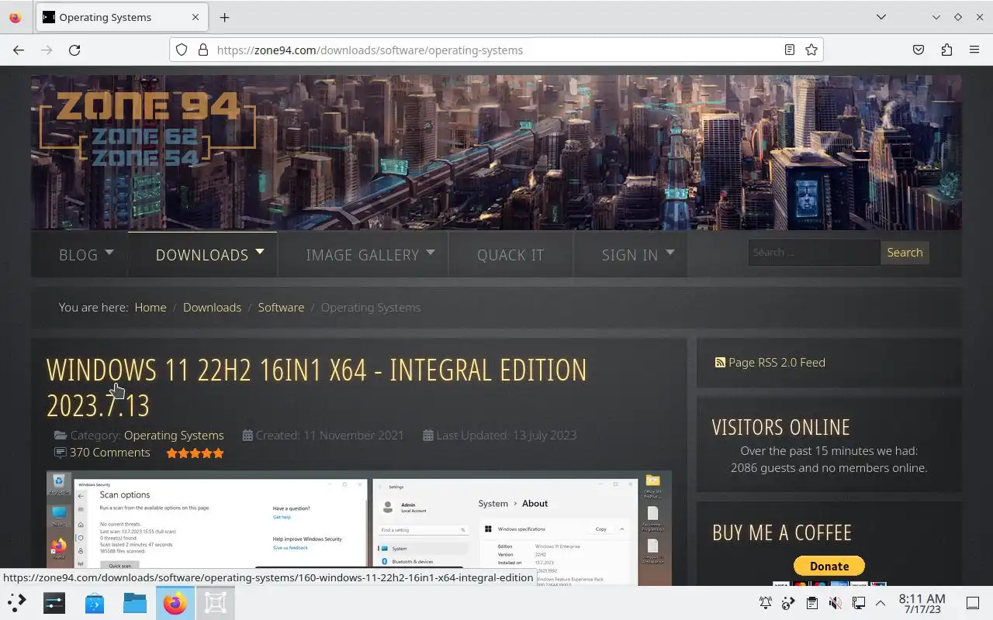Click the RSS feed icon
The width and height of the screenshot is (993, 620).
(720, 362)
